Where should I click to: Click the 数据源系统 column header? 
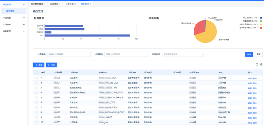[194, 72]
